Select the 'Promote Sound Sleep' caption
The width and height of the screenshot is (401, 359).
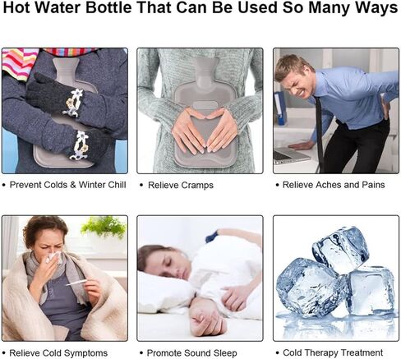pyautogui.click(x=191, y=353)
